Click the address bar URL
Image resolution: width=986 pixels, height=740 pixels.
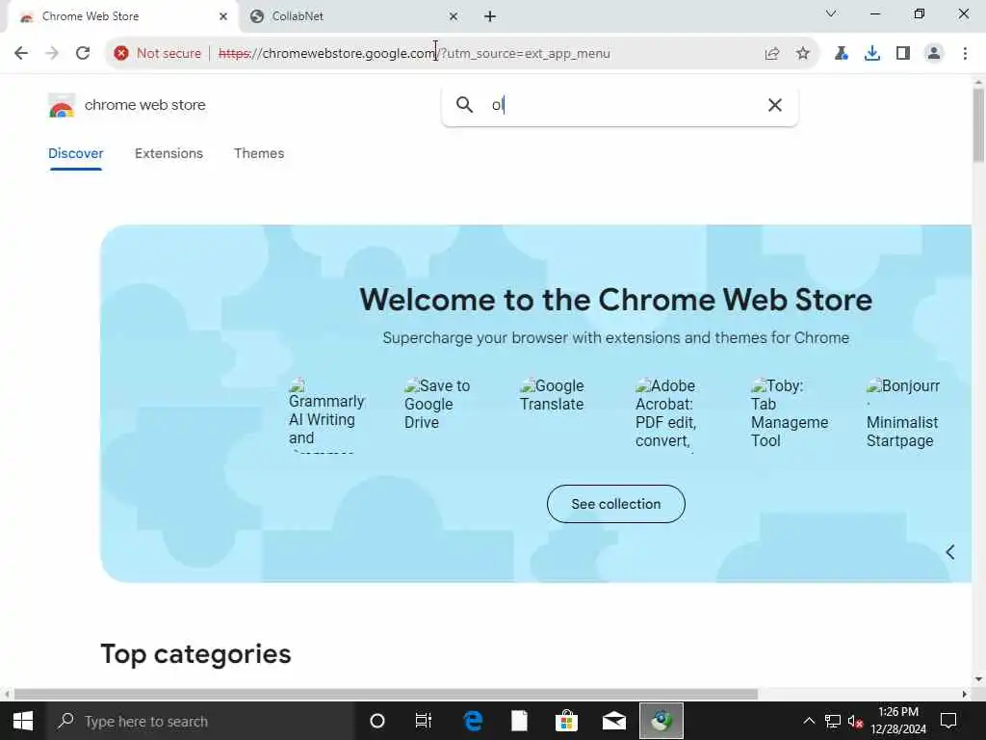point(414,54)
